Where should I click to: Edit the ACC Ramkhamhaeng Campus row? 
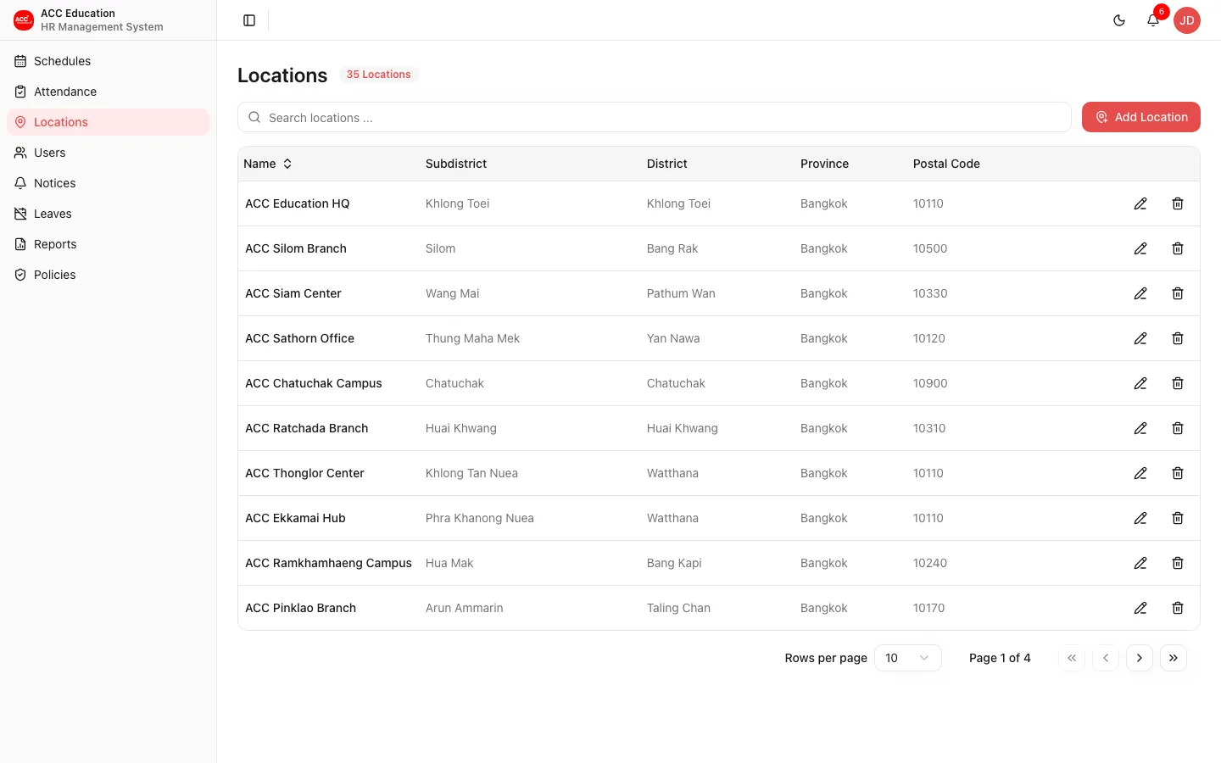click(1140, 563)
